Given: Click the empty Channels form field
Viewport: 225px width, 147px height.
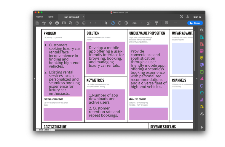Looking at the screenshot, I should pos(183,105).
